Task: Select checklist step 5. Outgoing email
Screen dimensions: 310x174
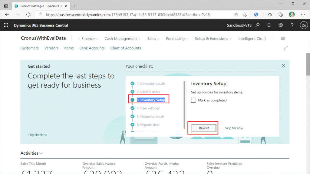Action: pos(150,117)
